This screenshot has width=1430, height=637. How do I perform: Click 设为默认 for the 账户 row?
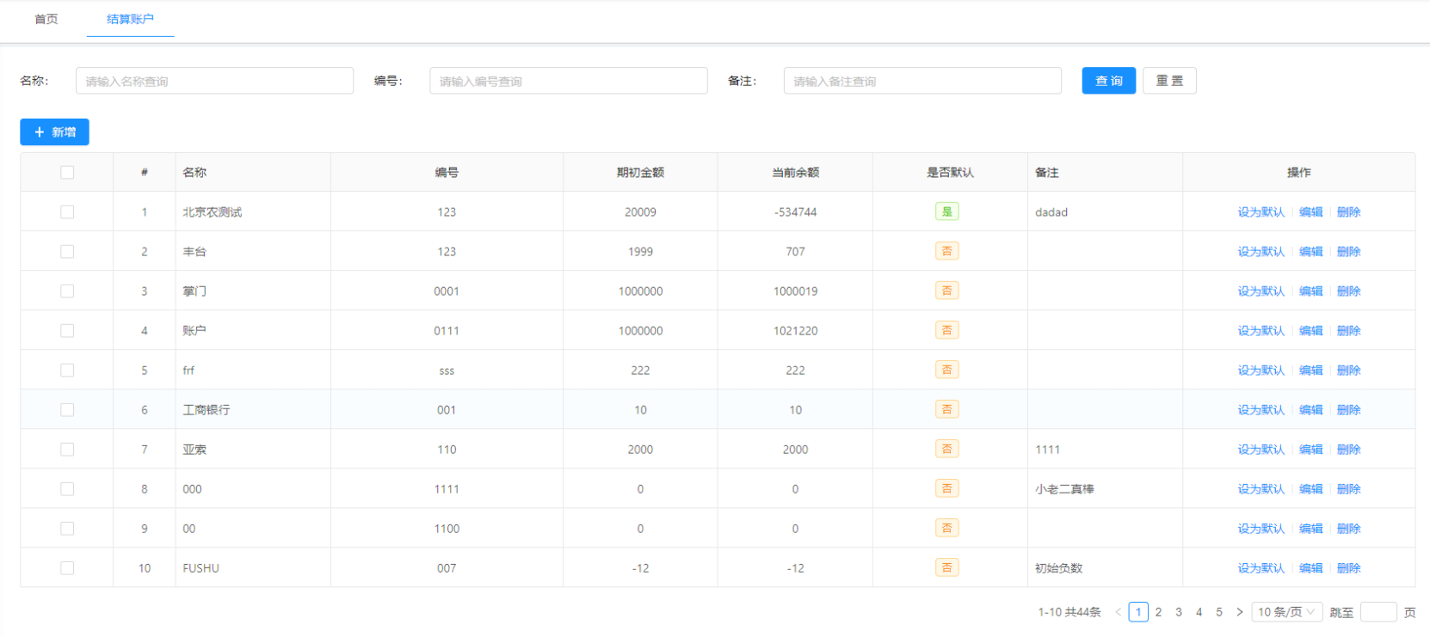coord(1260,331)
